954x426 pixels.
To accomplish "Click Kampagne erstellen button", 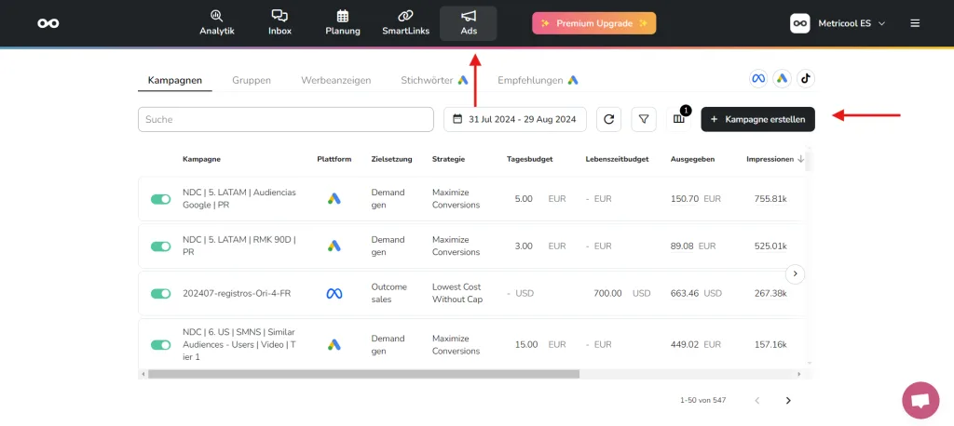I will [757, 119].
